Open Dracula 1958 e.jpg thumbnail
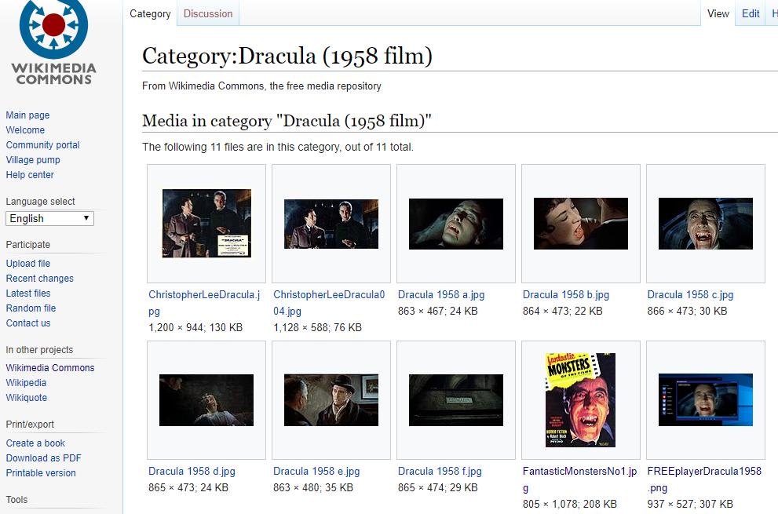Screen dimensions: 778x514 [331, 400]
